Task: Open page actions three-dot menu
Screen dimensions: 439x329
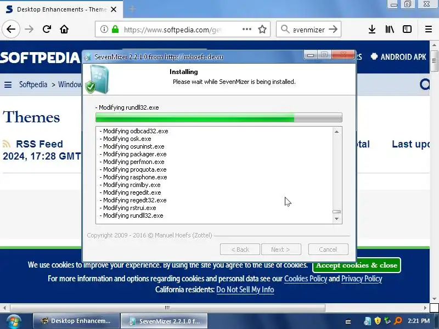Action: point(246,29)
